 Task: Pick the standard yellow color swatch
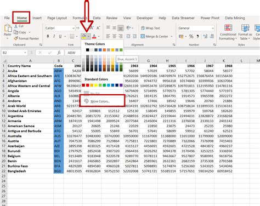(96, 85)
